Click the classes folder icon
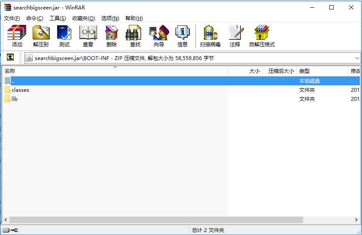 coord(7,90)
